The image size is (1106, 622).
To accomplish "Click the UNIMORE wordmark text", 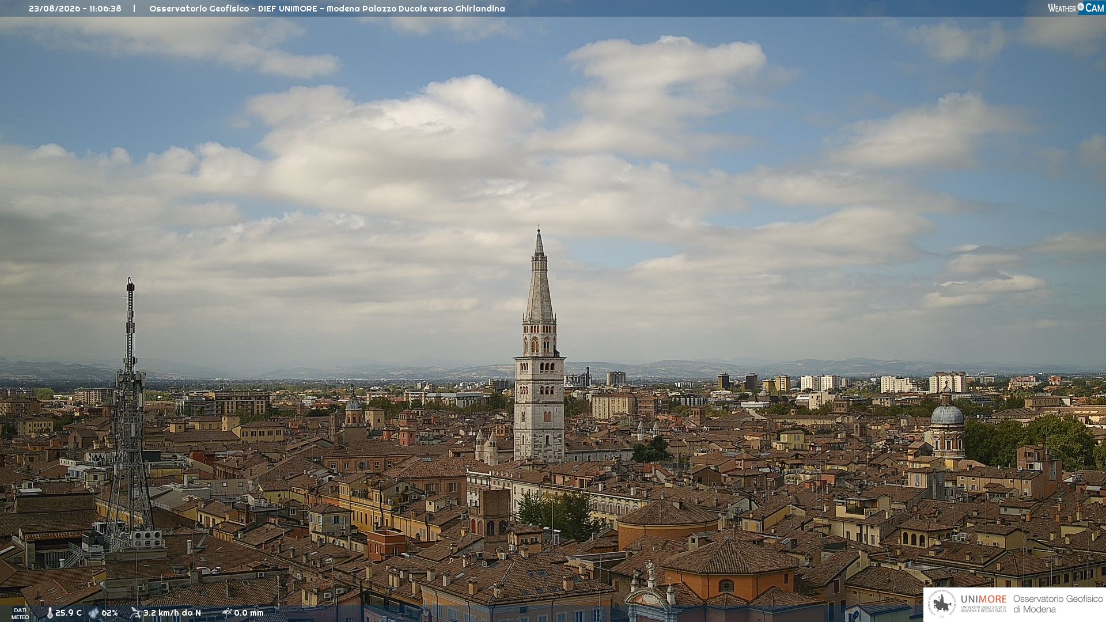I will pos(984,600).
